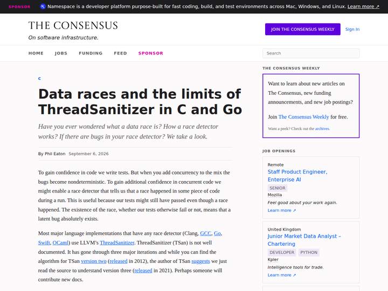Click THE CONSENSUS WEEKLY sidebar heading

(x=291, y=68)
